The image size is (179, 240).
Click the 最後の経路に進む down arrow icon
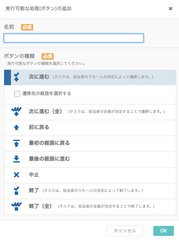click(16, 159)
